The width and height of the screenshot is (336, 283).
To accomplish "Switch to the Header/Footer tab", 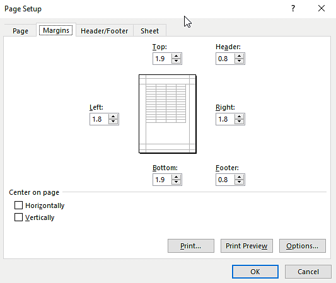I will point(105,31).
